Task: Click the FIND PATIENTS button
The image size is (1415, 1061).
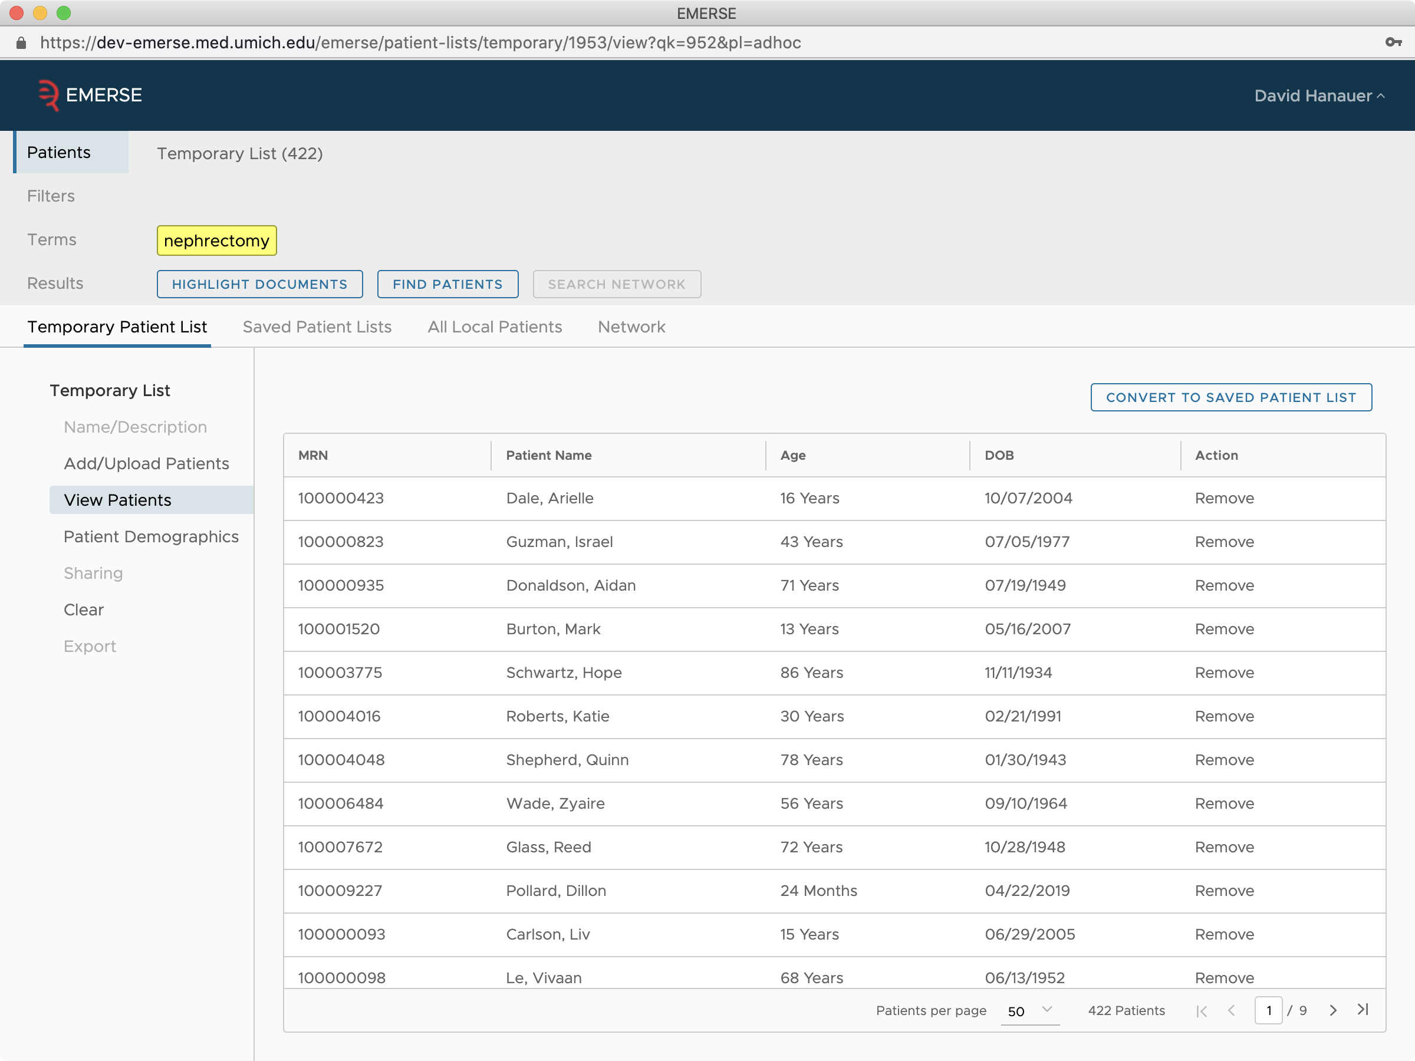Action: (447, 283)
